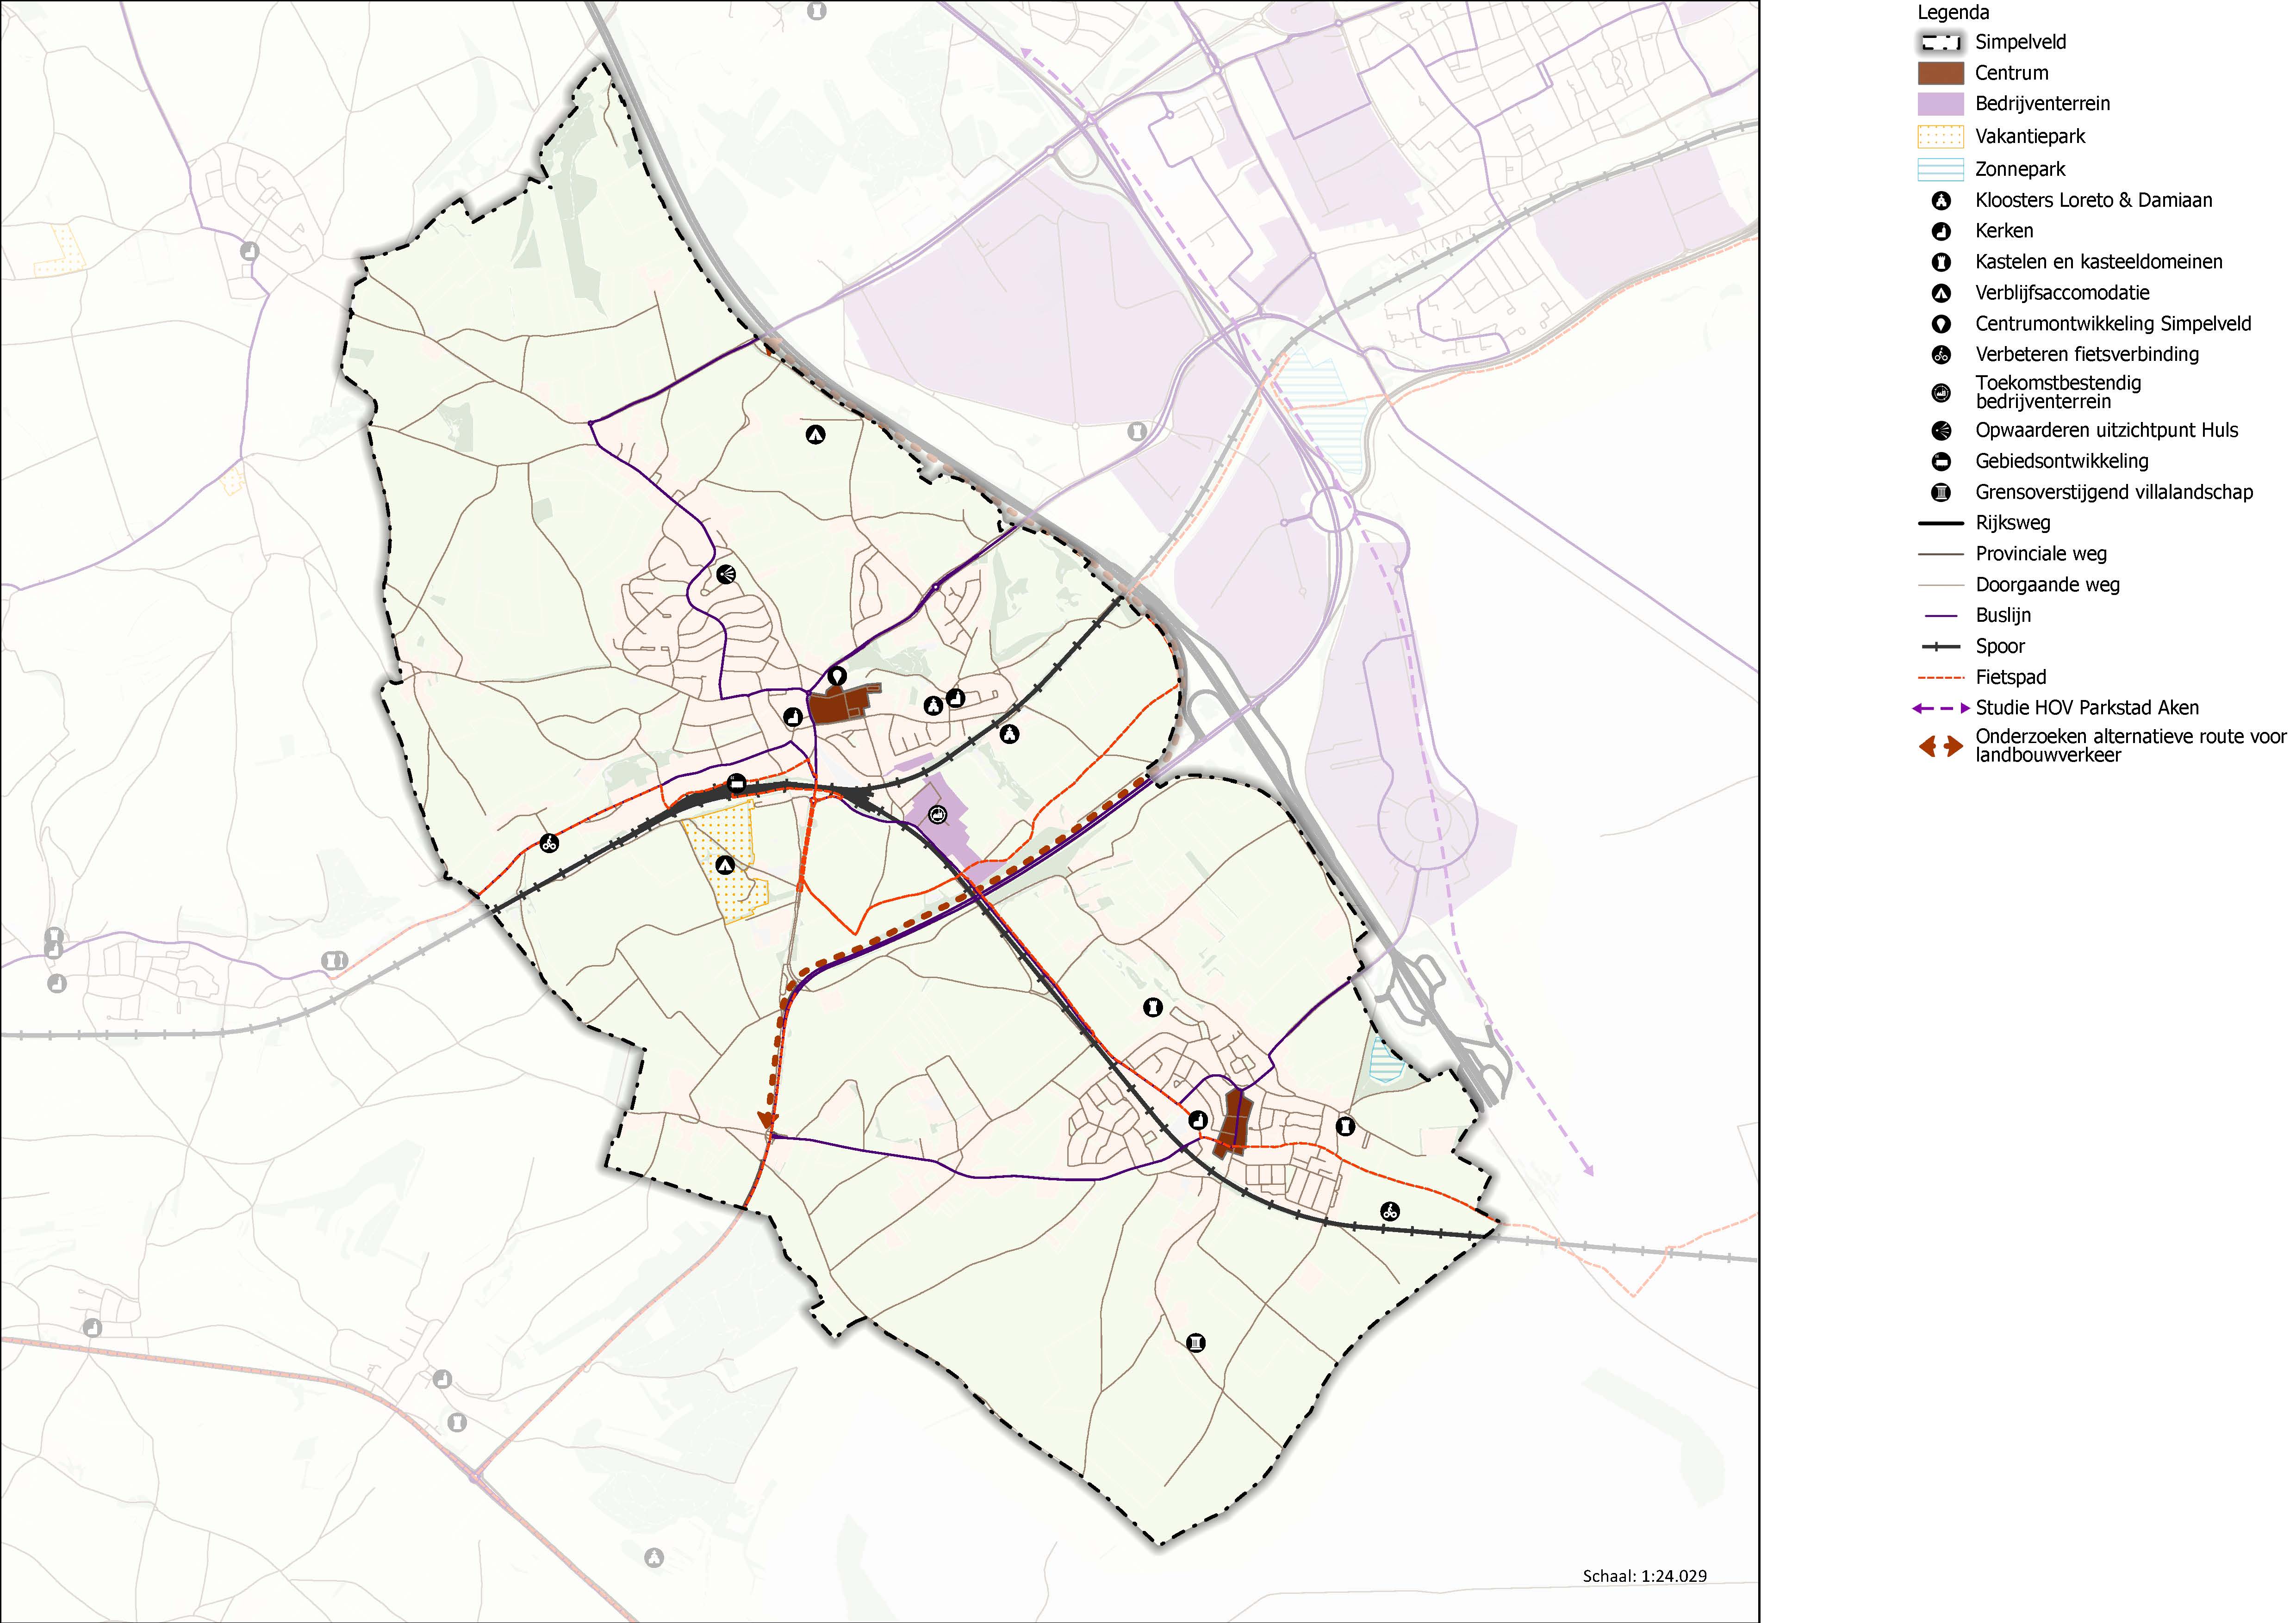Click the Toekomstbestendig bedrijventerrein legend icon

(x=1941, y=393)
